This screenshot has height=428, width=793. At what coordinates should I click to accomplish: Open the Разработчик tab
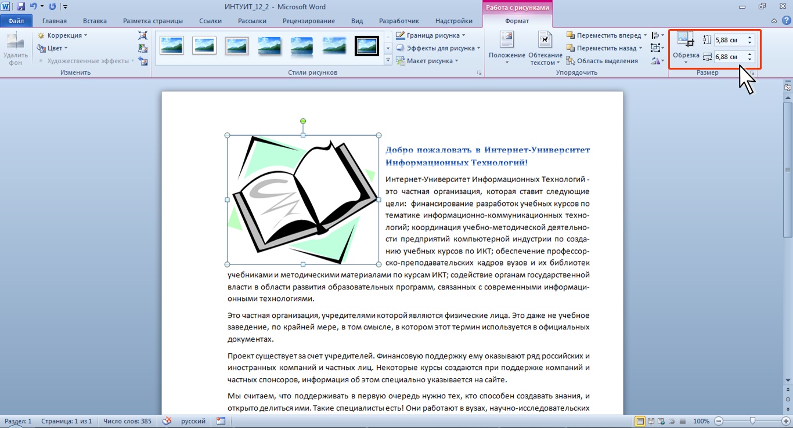pyautogui.click(x=399, y=21)
